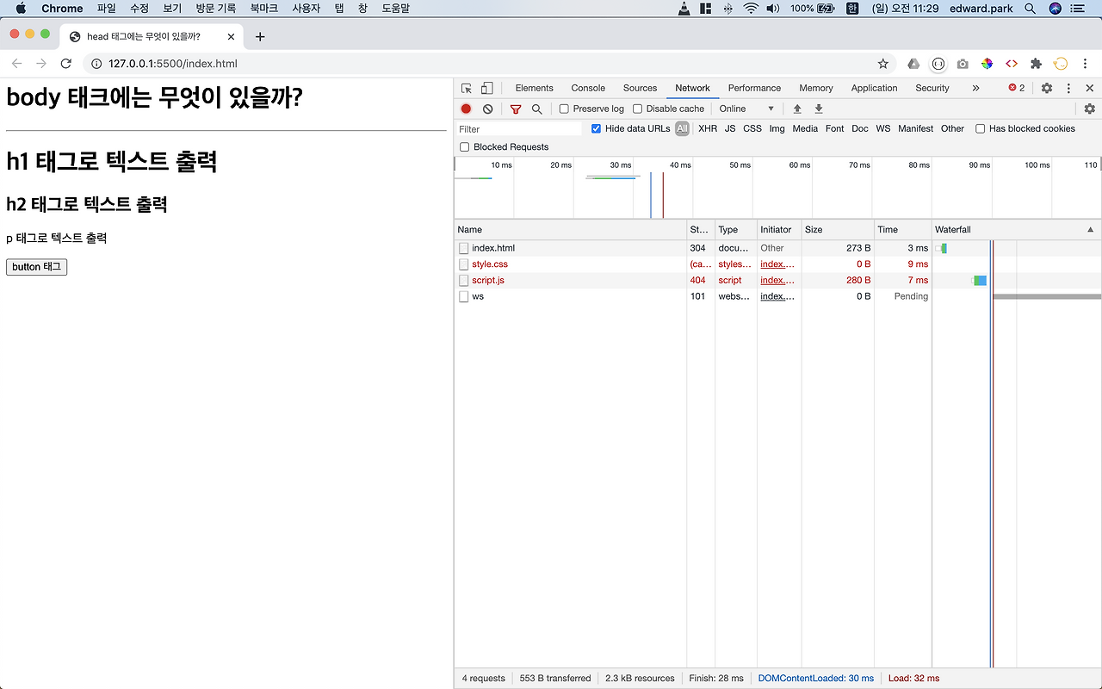Click the camera extension icon

963,64
